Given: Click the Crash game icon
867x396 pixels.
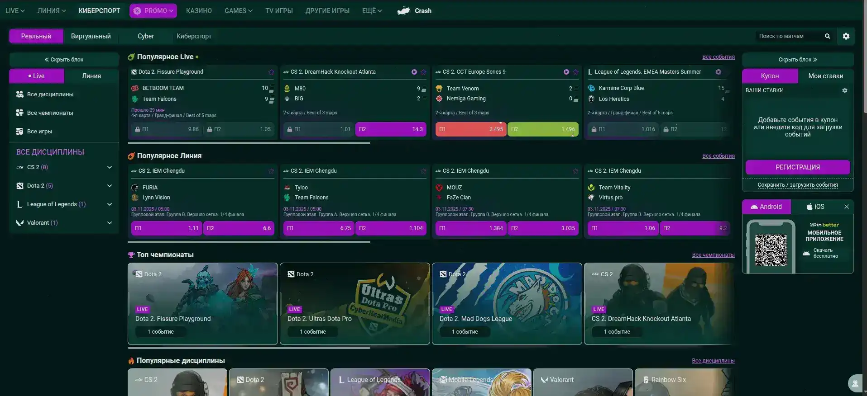Looking at the screenshot, I should (403, 11).
